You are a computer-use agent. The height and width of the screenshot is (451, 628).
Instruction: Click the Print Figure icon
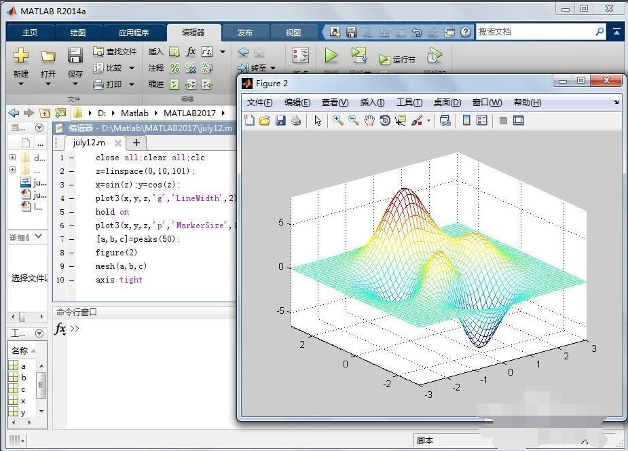(x=296, y=120)
